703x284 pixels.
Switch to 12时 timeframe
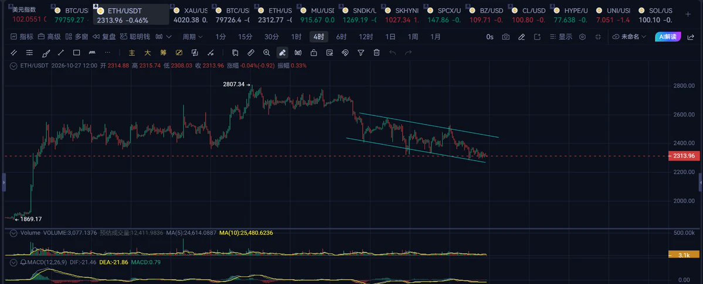tap(366, 37)
